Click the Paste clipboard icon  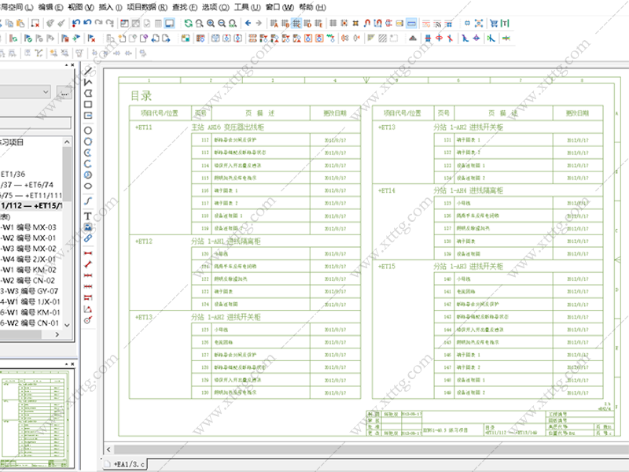[x=20, y=24]
